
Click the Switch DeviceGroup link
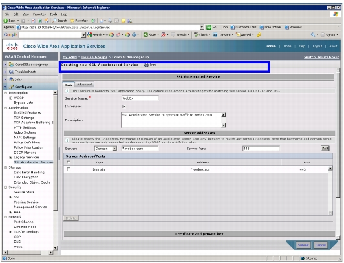tap(321, 57)
